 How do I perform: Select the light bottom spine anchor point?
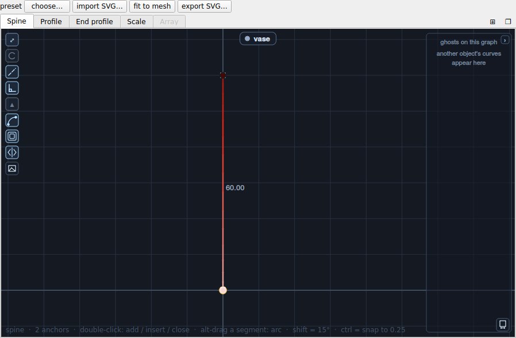pyautogui.click(x=223, y=290)
